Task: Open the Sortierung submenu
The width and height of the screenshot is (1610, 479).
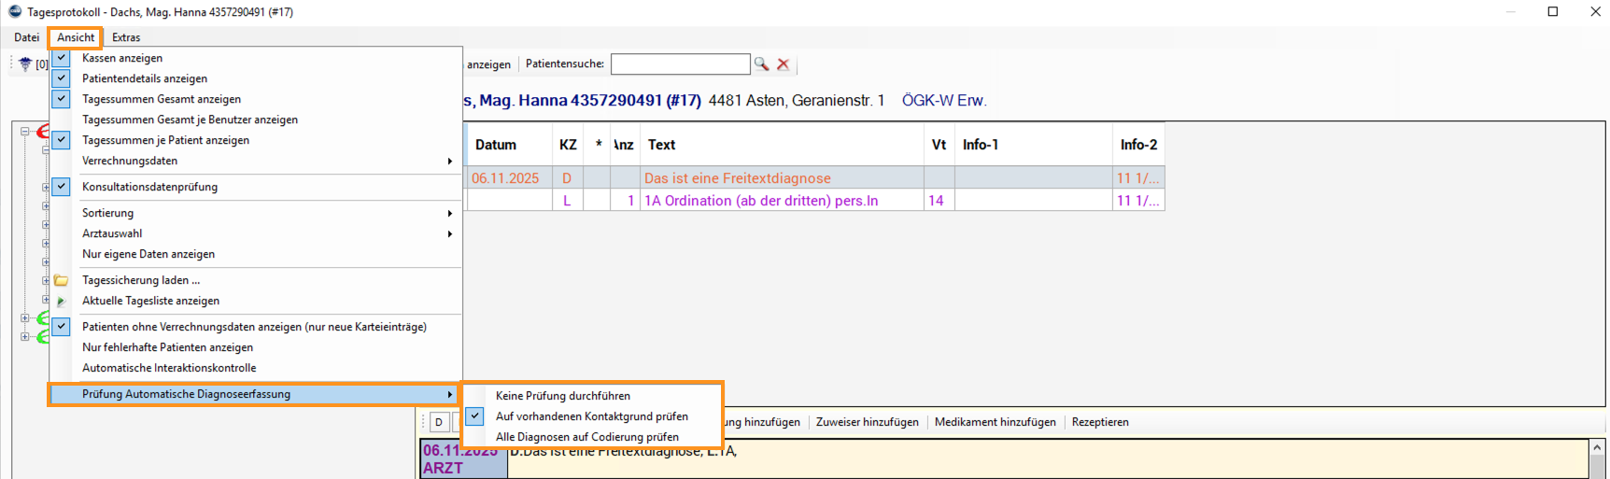Action: pos(107,213)
